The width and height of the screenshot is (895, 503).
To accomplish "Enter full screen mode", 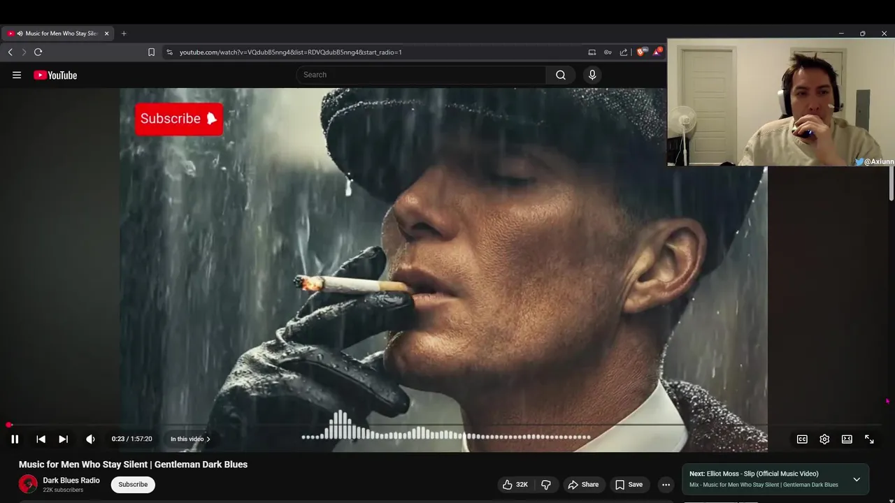I will [x=869, y=439].
